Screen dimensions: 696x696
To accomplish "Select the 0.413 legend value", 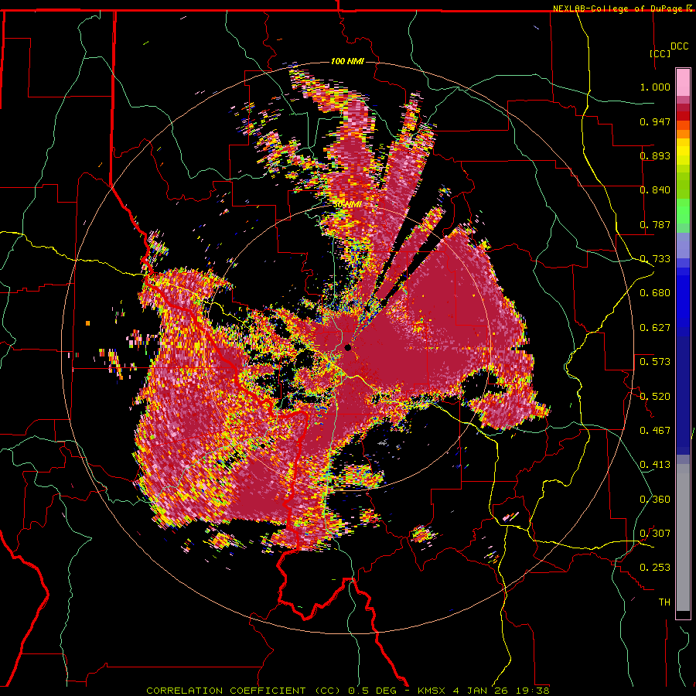I will 655,465.
